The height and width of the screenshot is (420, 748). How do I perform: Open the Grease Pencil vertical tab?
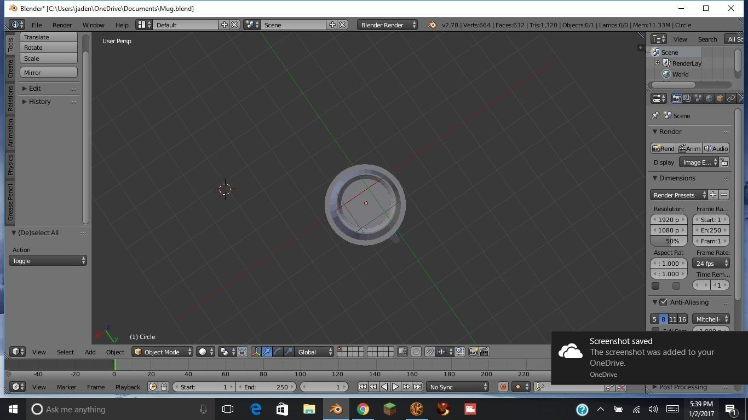point(10,202)
